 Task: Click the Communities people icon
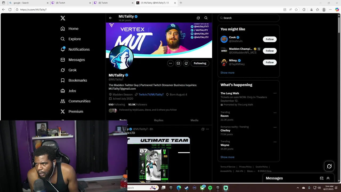(x=63, y=101)
